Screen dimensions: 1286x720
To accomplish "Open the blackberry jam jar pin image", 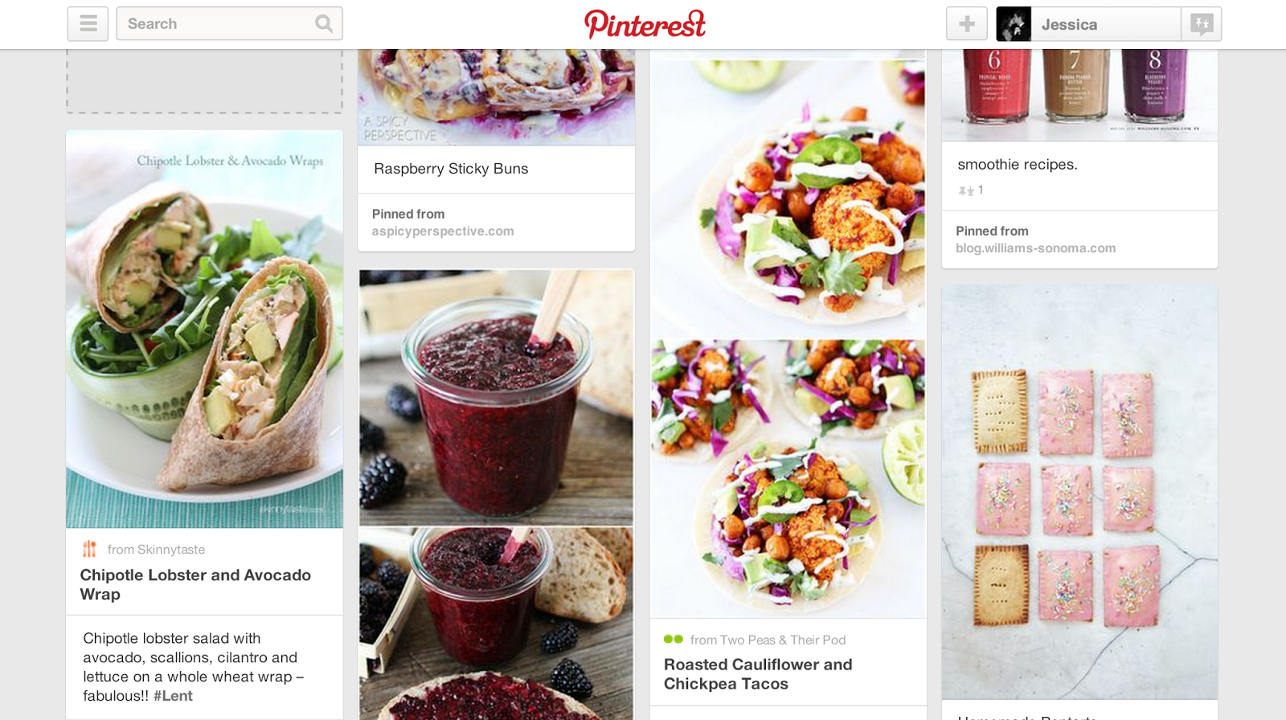I will tap(496, 494).
